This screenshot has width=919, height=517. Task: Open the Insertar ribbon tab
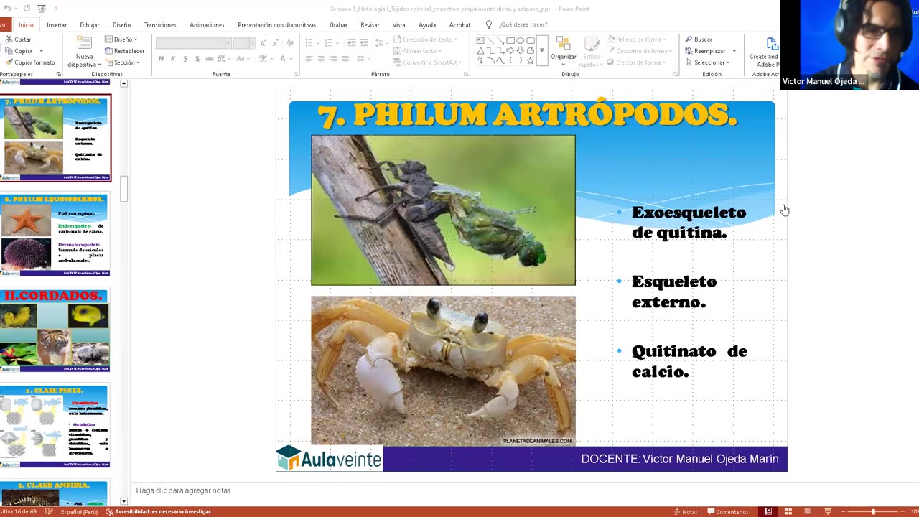pos(57,24)
